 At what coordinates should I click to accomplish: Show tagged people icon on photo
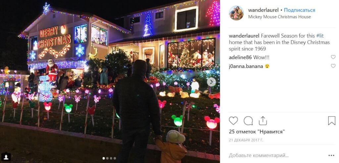pos(6,157)
